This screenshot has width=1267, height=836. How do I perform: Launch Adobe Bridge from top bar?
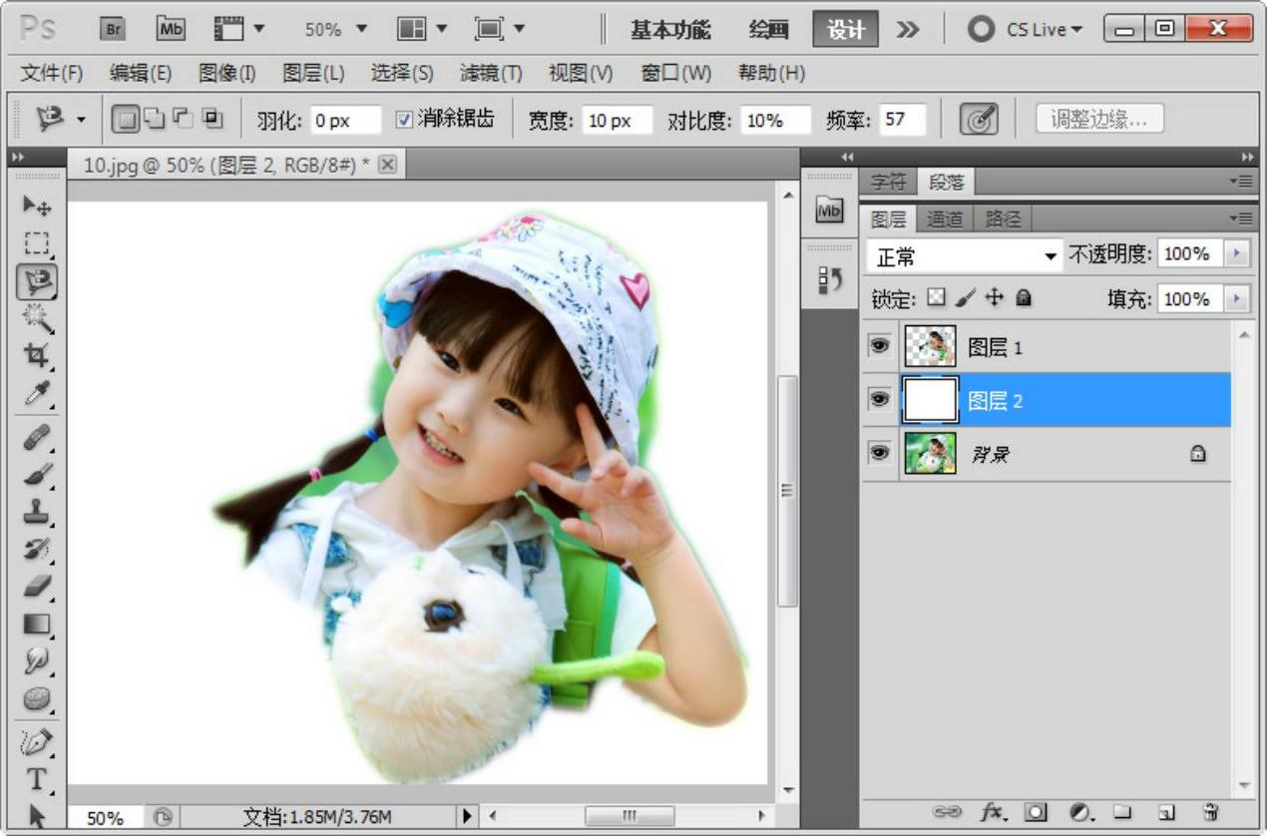click(x=113, y=29)
